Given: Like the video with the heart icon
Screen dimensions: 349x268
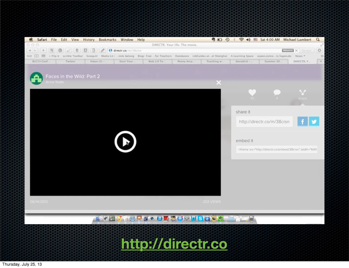Looking at the screenshot, I should coord(252,93).
